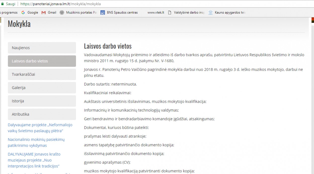Open Nacionalinio mokinių pasiekimų patikrinimo link
This screenshot has height=174, width=314.
[36, 142]
